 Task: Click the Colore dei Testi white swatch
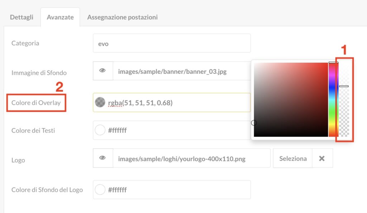click(x=100, y=130)
